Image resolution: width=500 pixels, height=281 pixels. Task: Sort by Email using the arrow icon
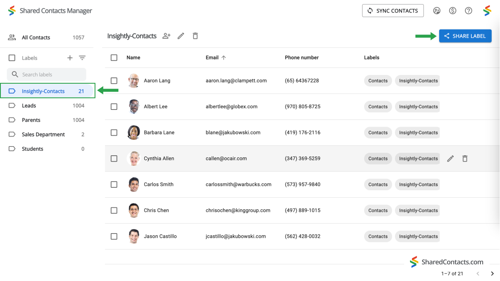pyautogui.click(x=224, y=57)
